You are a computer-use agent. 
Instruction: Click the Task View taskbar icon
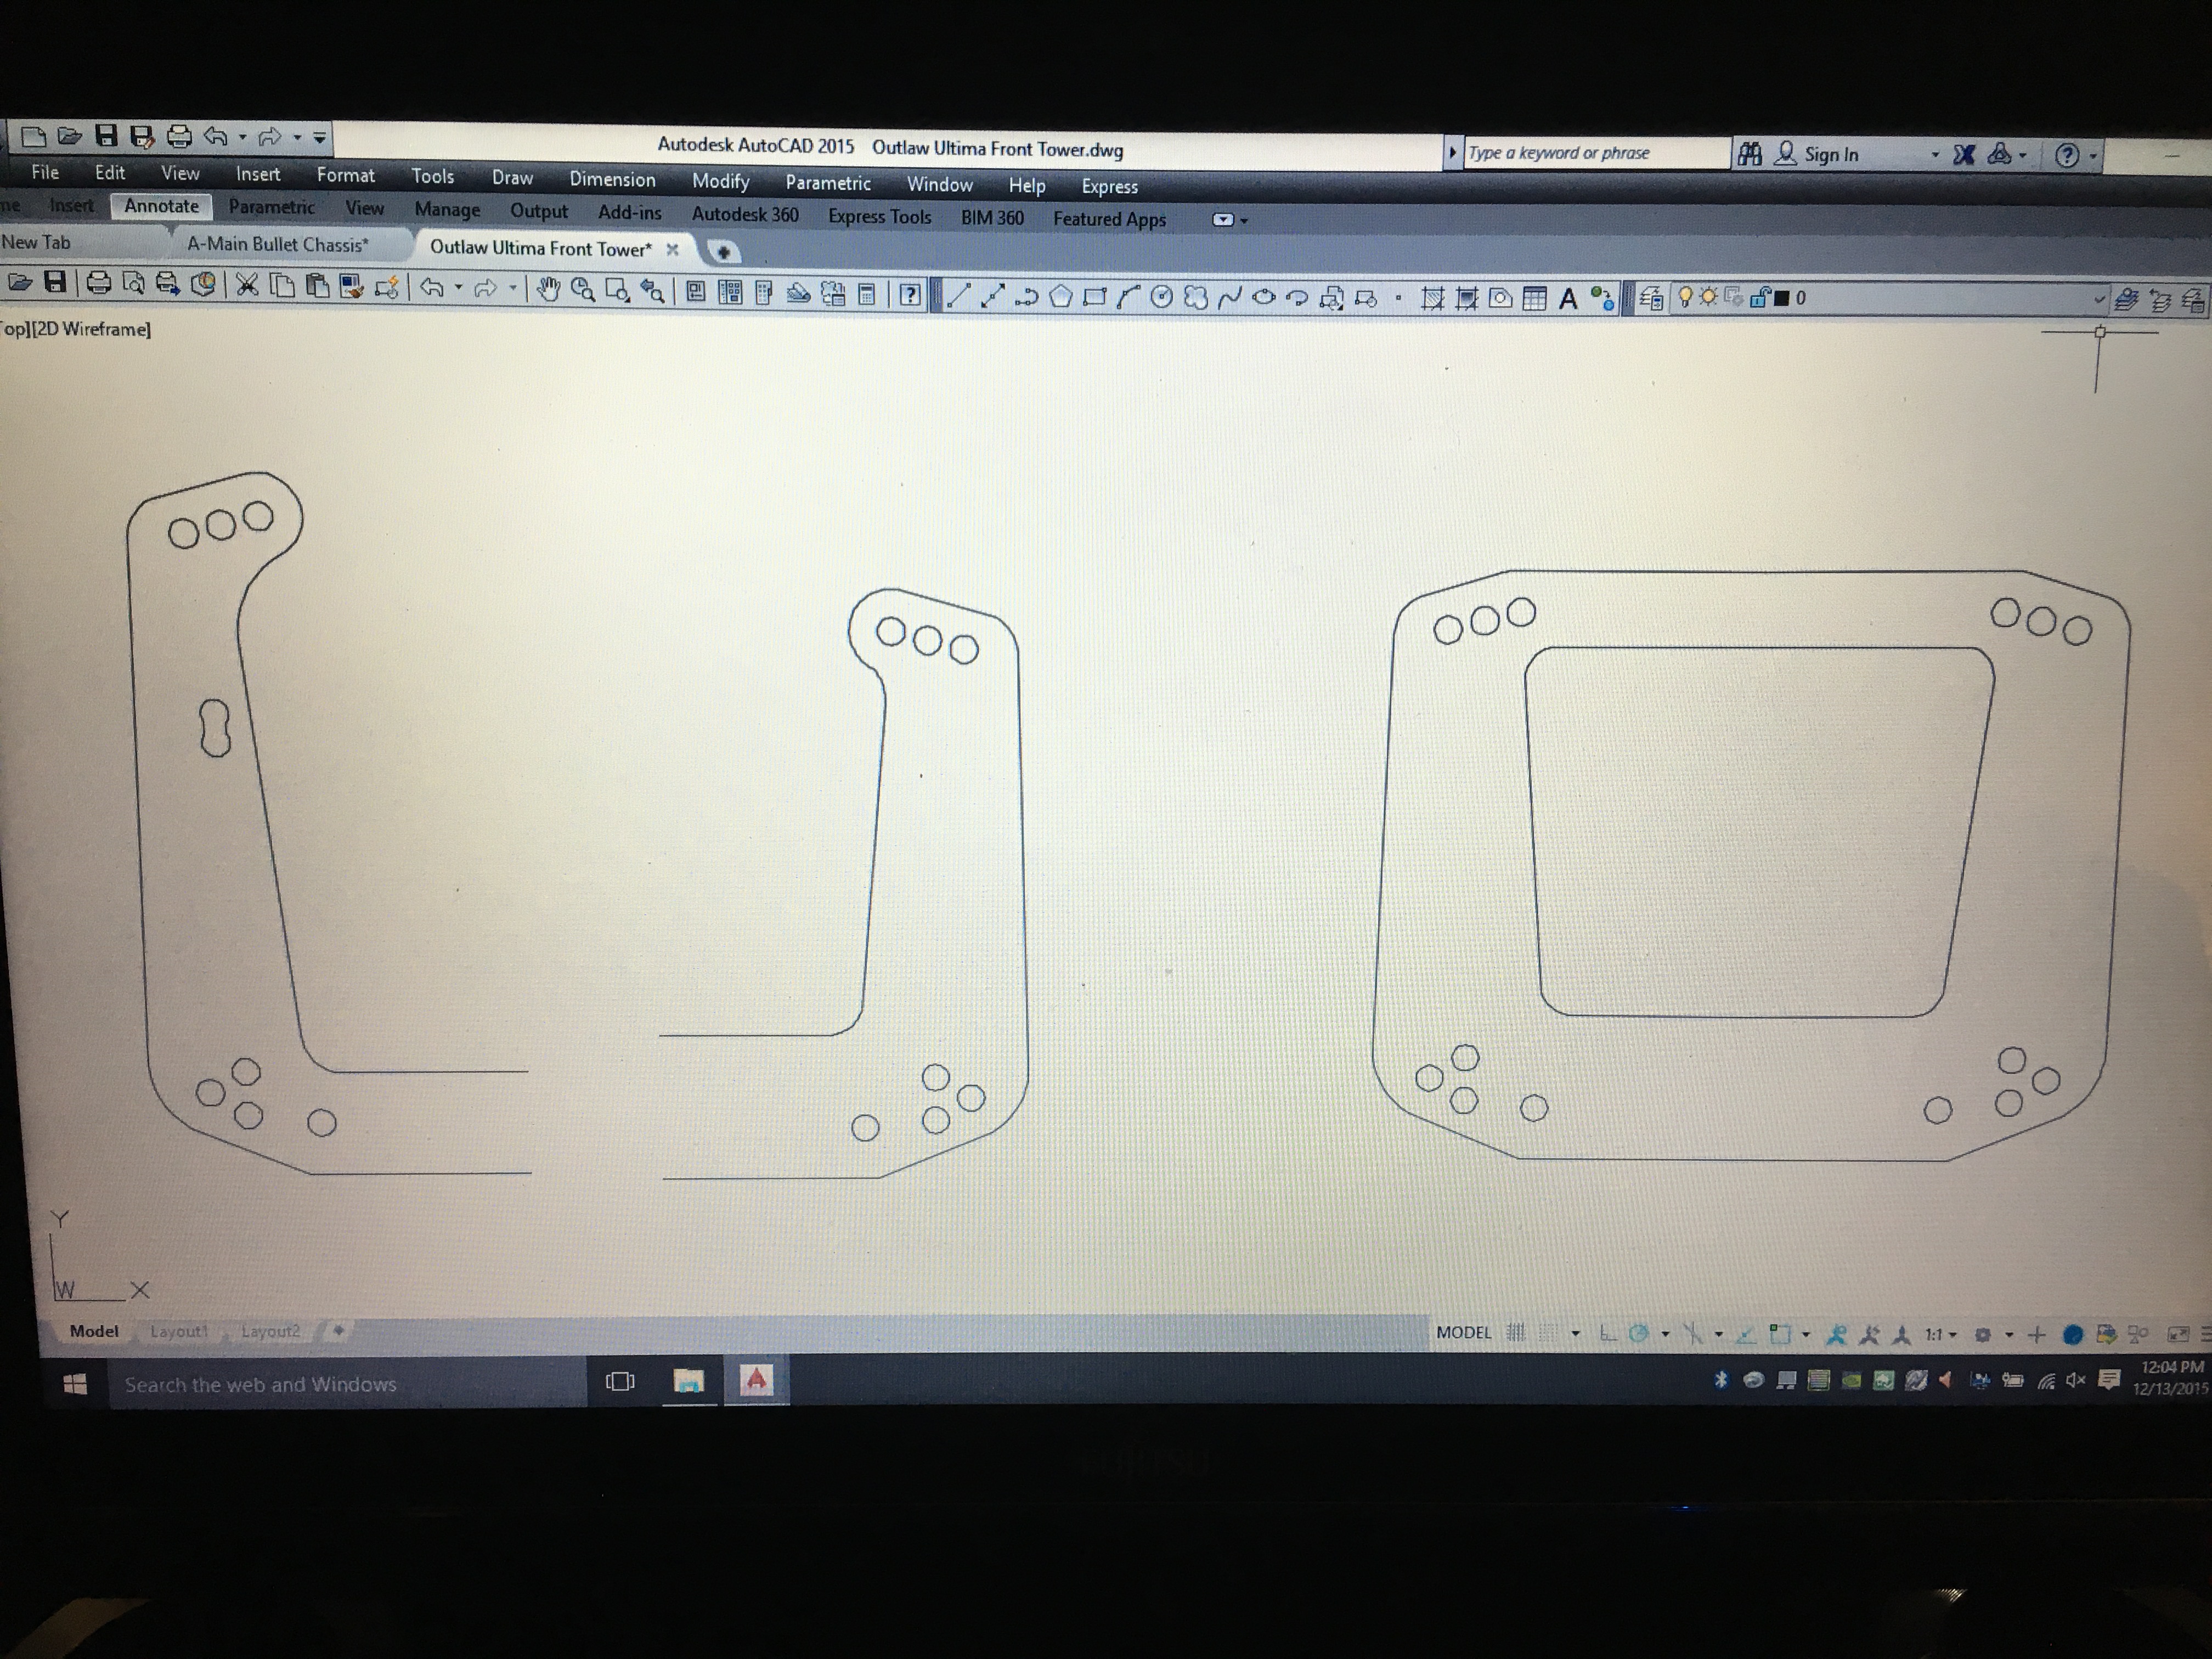620,1382
